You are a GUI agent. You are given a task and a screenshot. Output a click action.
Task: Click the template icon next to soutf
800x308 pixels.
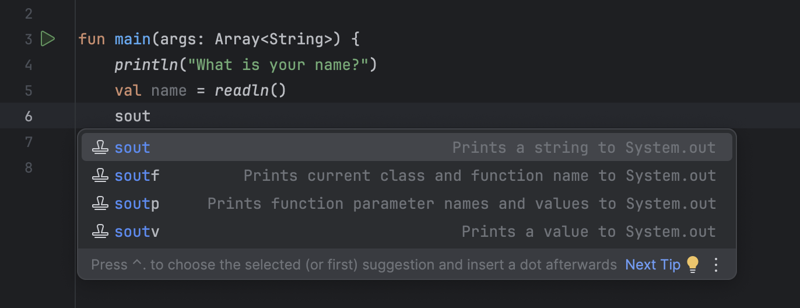(100, 176)
